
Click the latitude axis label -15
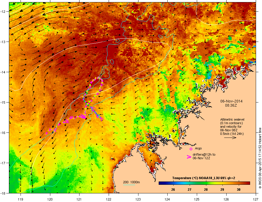pos(3,102)
